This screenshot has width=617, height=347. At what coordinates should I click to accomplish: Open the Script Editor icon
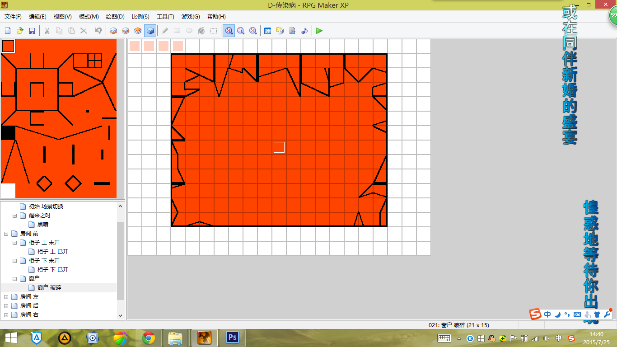point(292,31)
